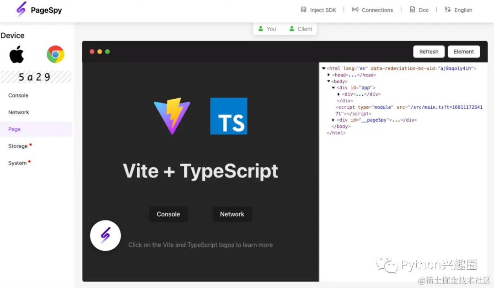Click the red dot beside Storage
The height and width of the screenshot is (288, 494).
[x=31, y=145]
